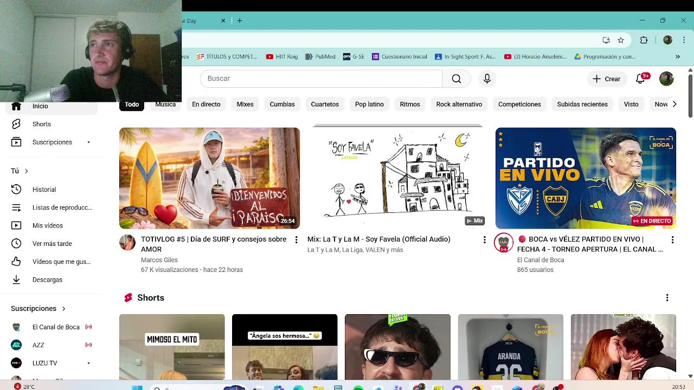Image resolution: width=694 pixels, height=390 pixels.
Task: Select the Mixes filter chip
Action: [245, 104]
